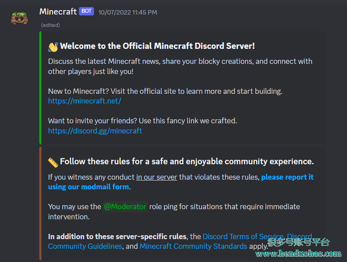Follow the 'please report it' modmail link
The width and height of the screenshot is (347, 262).
point(287,177)
